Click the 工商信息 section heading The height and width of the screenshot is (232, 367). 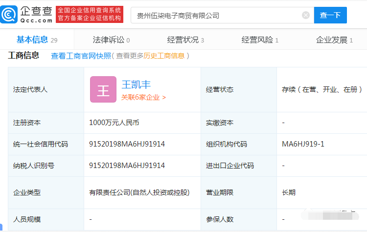pos(23,55)
